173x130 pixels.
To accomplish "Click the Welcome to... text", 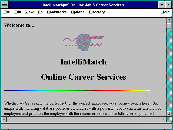I will 19,25.
